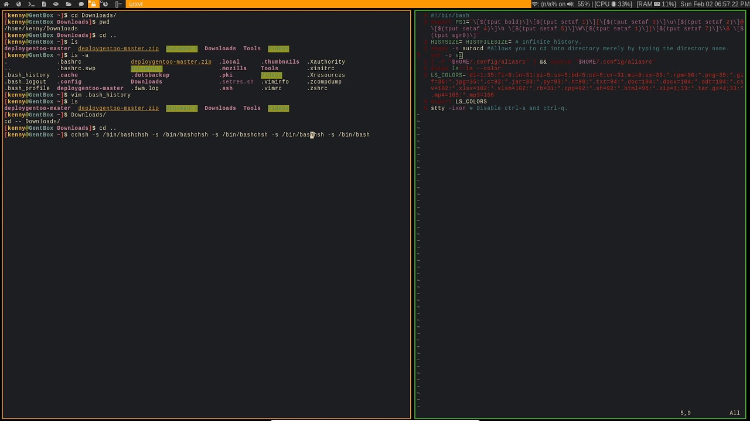
Task: Click '.setres.sh' file name
Action: pos(236,82)
